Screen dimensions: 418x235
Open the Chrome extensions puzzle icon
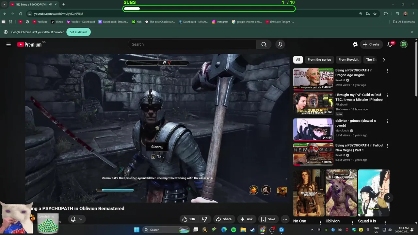point(386,14)
